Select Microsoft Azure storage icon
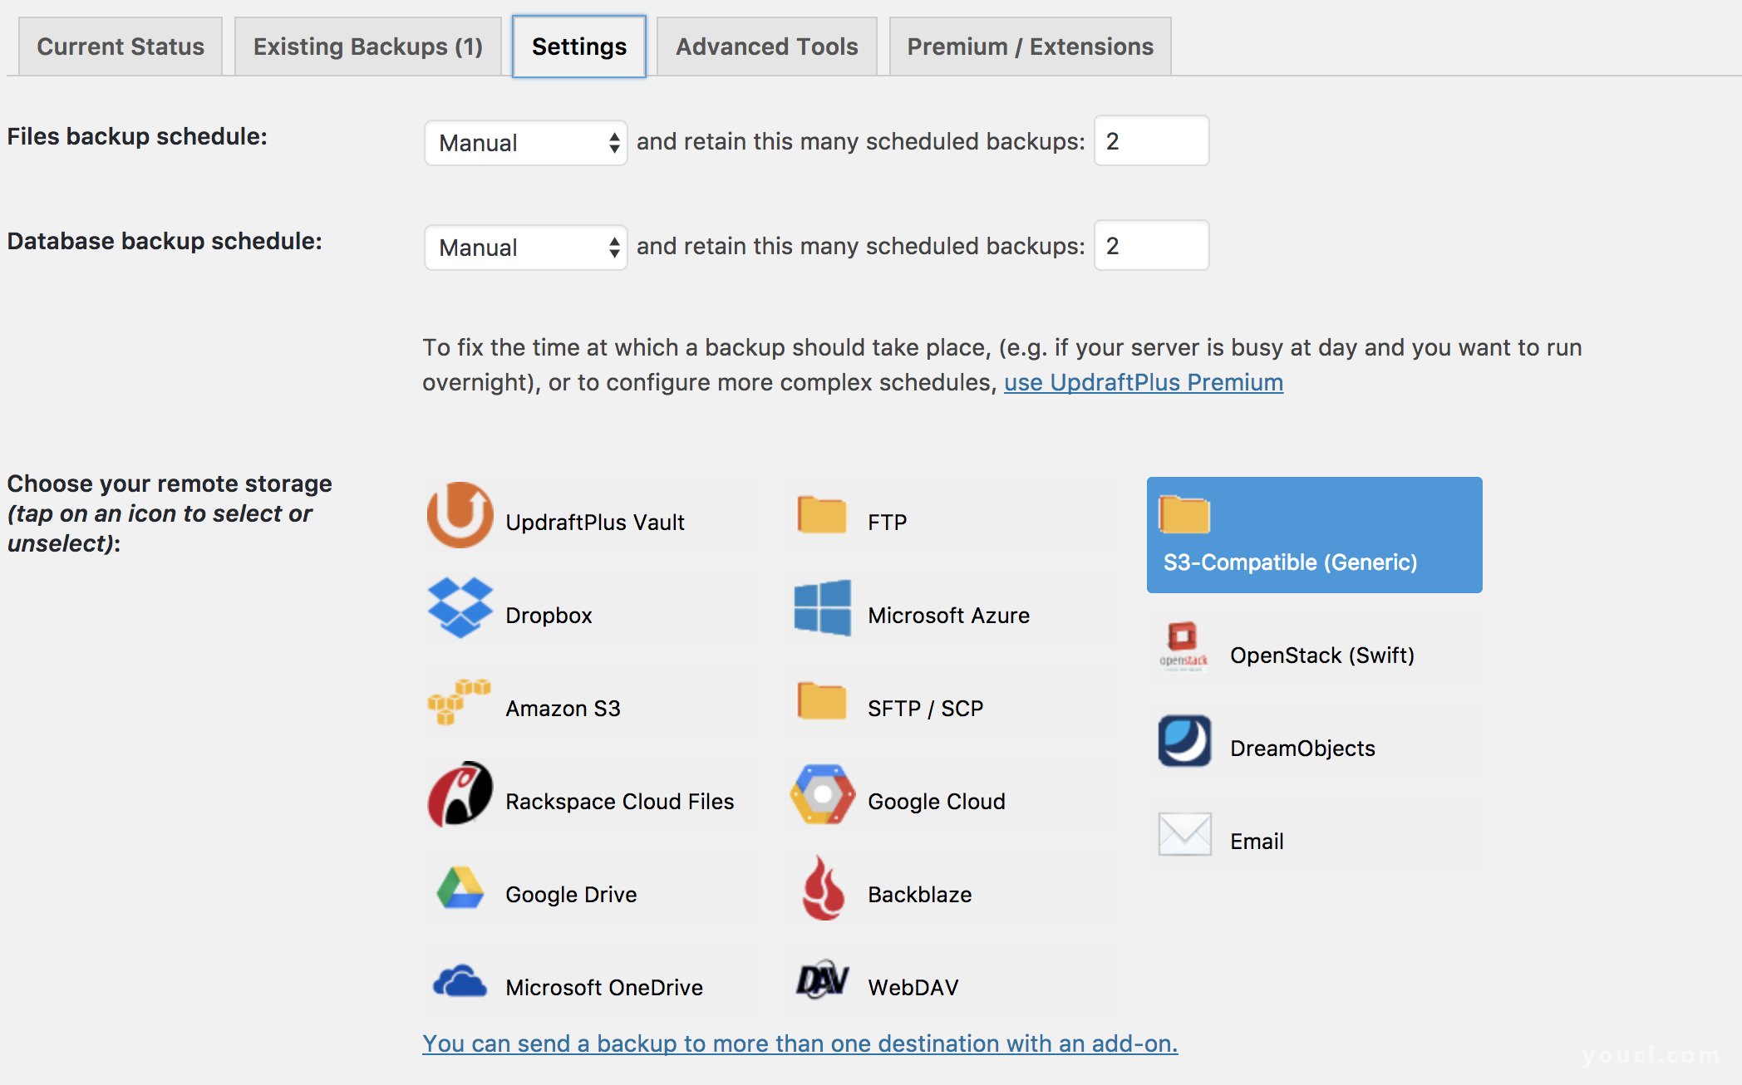 click(823, 614)
